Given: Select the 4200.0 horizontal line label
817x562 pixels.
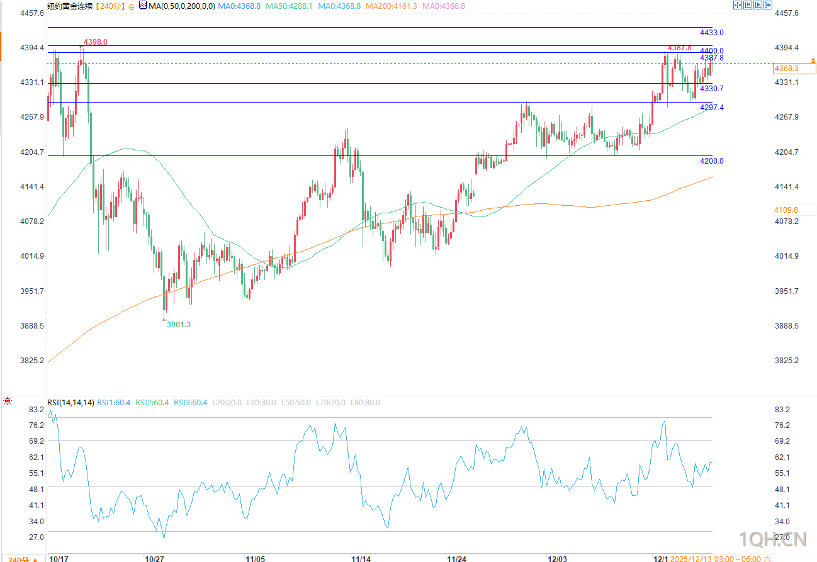Looking at the screenshot, I should coord(712,161).
